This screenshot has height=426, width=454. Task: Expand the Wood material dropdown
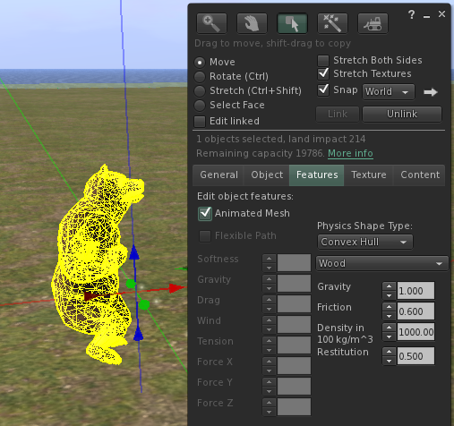pyautogui.click(x=381, y=263)
